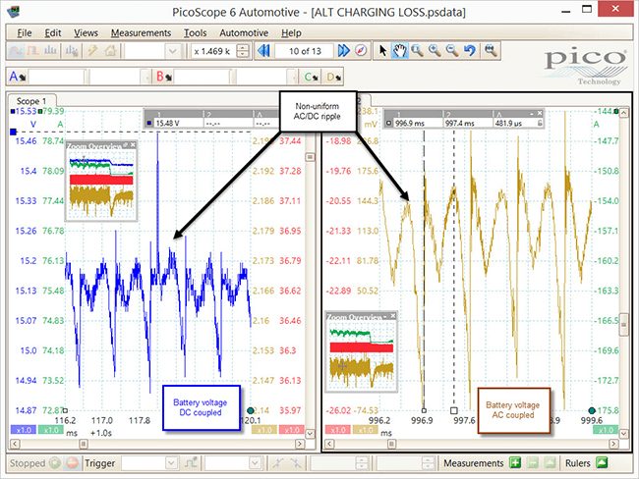Click the left scope horizontal scrollbar thumb
Image resolution: width=639 pixels, height=479 pixels.
click(84, 444)
